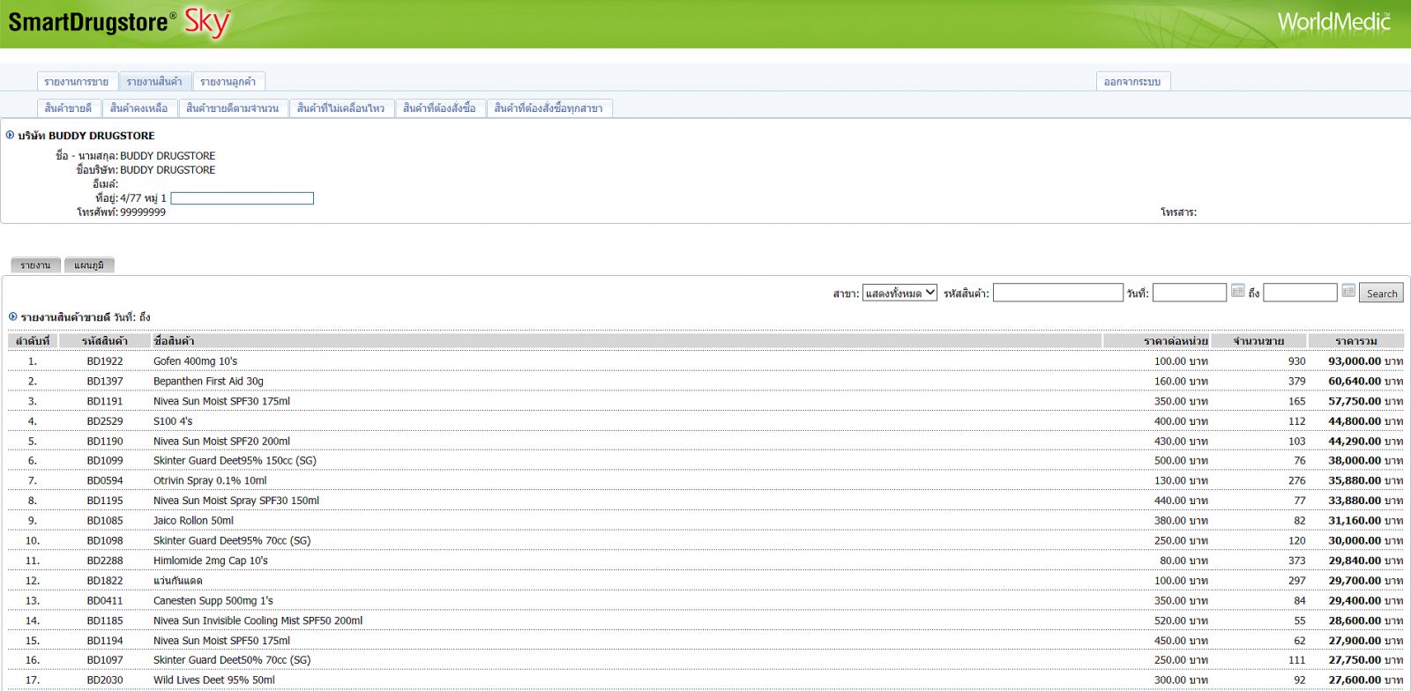Open the รายงานลูกค้า tab

(228, 82)
